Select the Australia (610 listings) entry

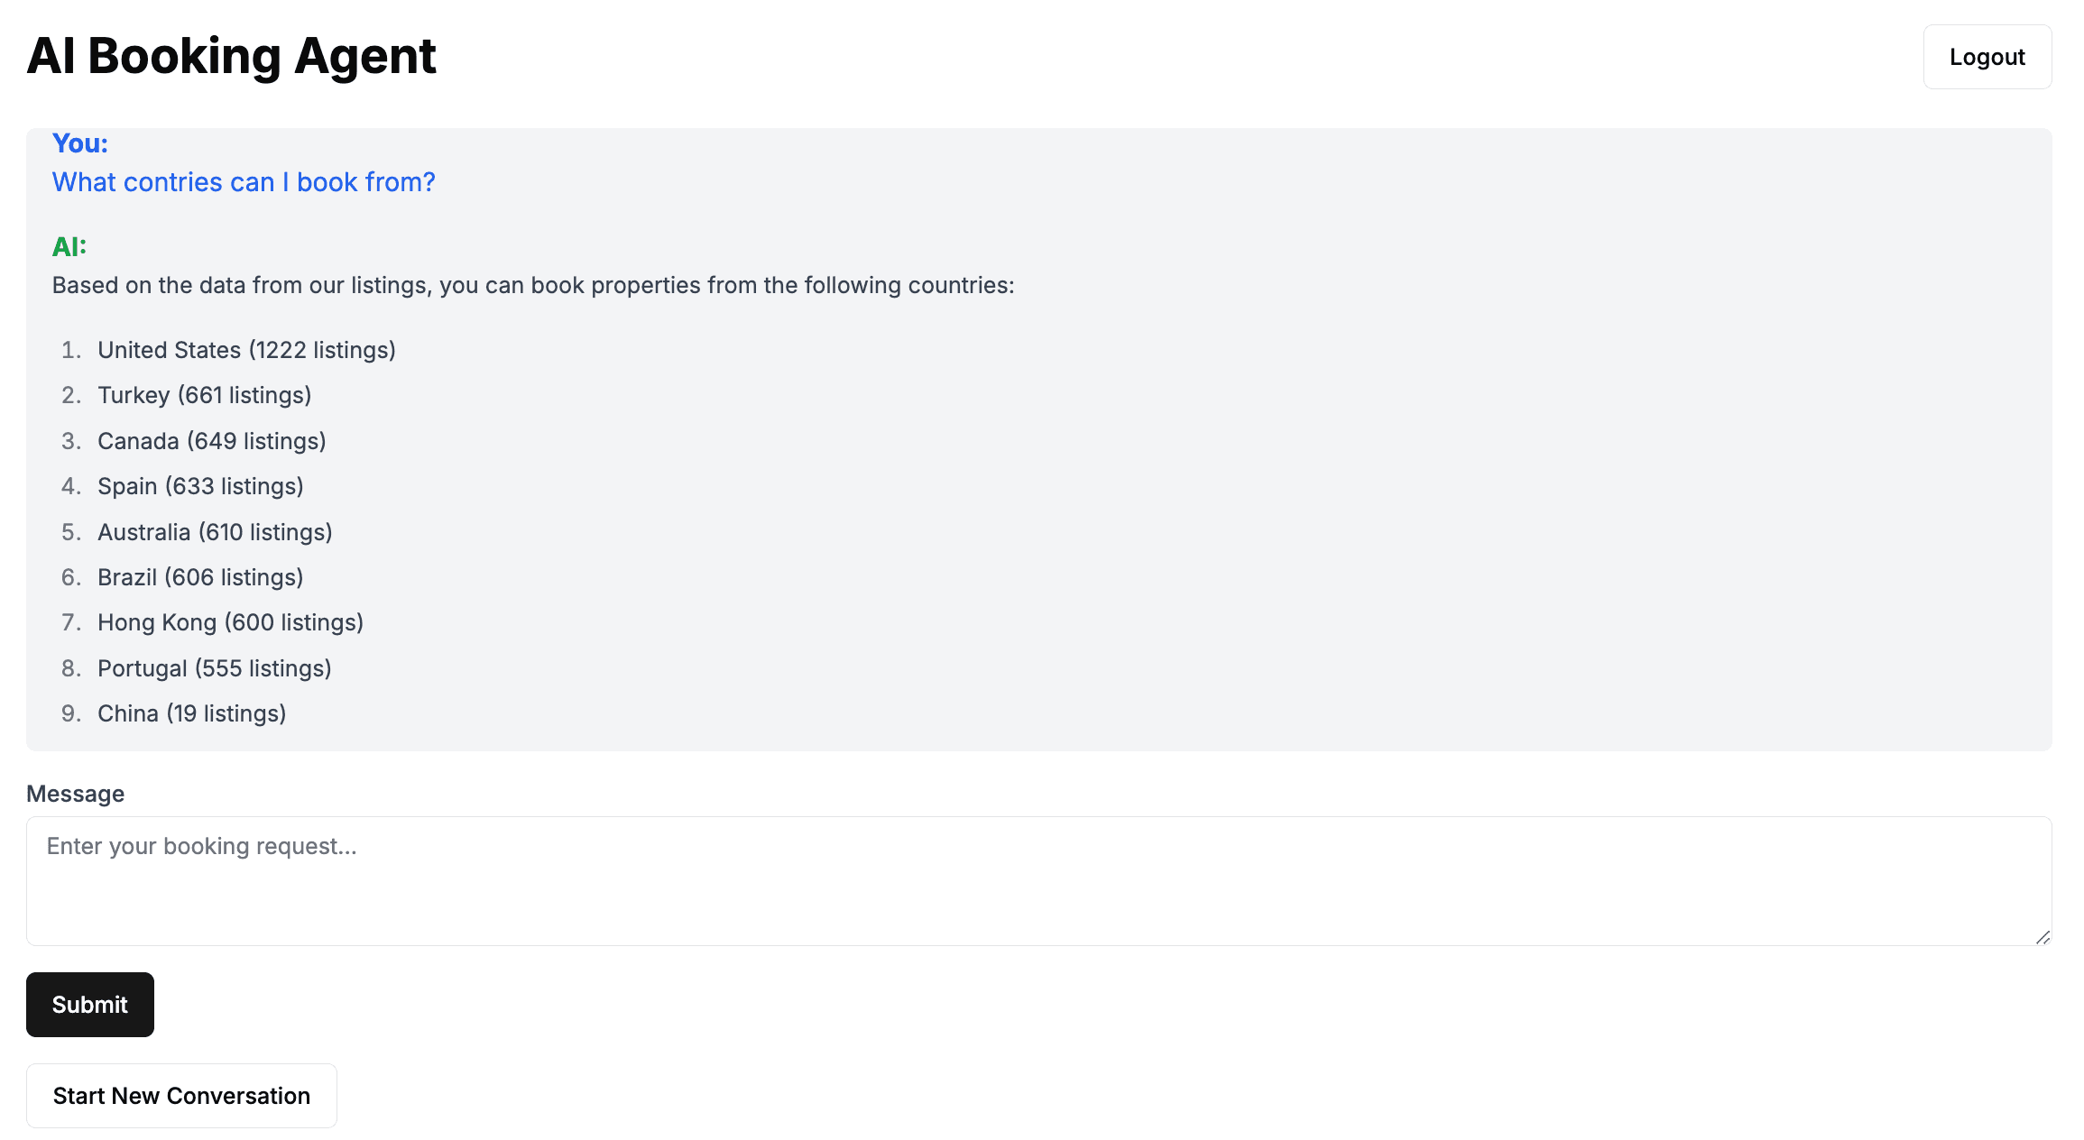point(215,532)
